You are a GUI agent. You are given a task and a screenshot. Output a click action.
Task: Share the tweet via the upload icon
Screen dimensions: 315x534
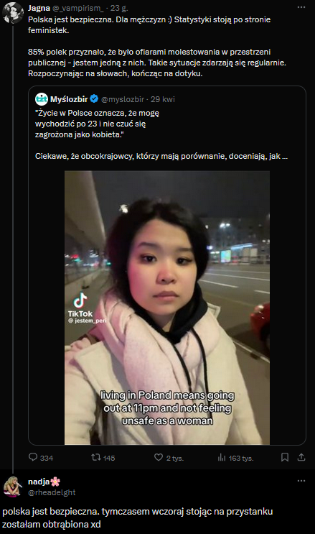[301, 457]
